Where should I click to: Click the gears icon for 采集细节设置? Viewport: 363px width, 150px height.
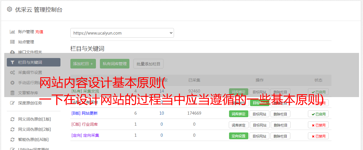tap(12, 72)
